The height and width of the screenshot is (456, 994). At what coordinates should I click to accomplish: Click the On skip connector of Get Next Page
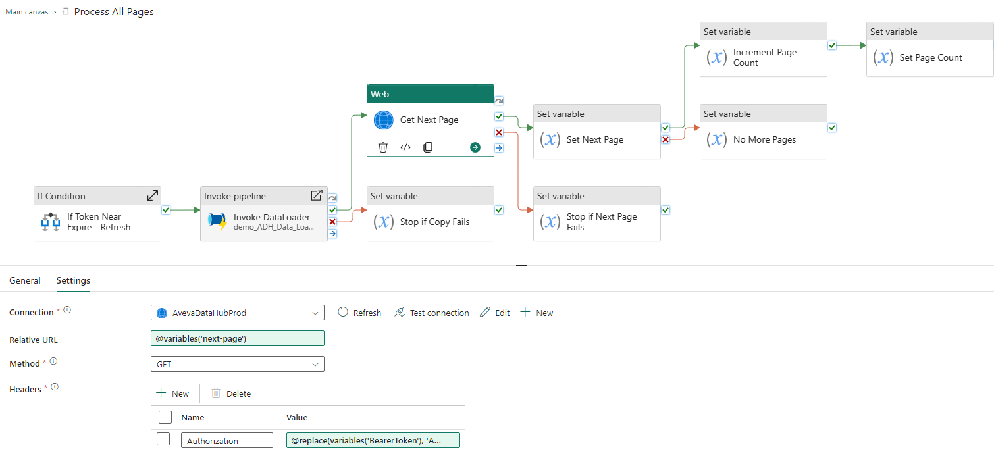[x=499, y=101]
